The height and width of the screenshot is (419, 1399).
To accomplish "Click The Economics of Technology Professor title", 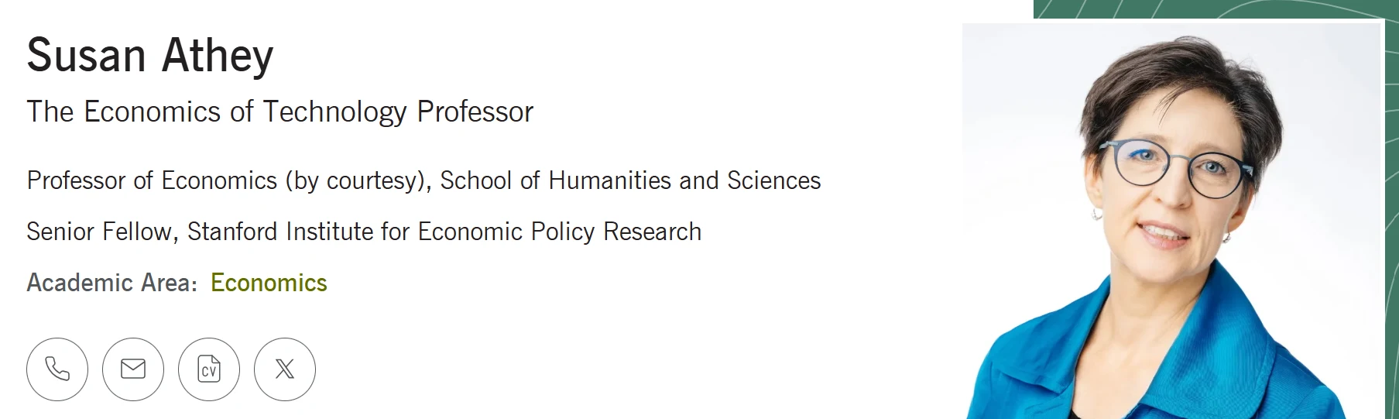I will (x=280, y=112).
